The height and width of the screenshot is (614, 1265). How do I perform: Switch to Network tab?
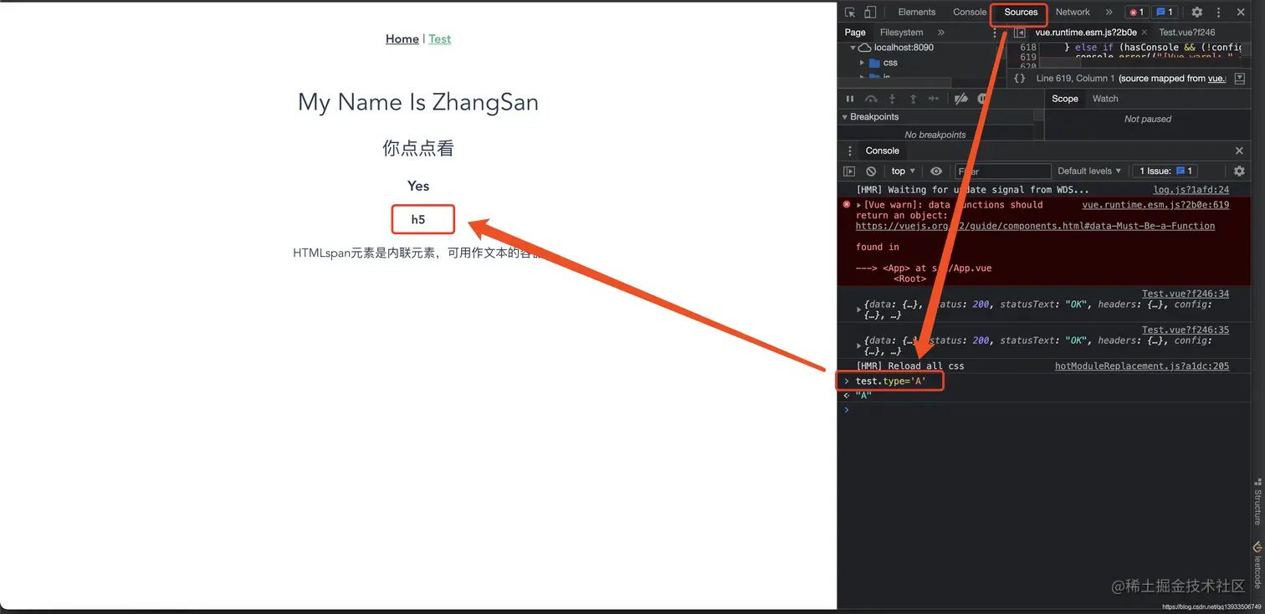(1073, 12)
